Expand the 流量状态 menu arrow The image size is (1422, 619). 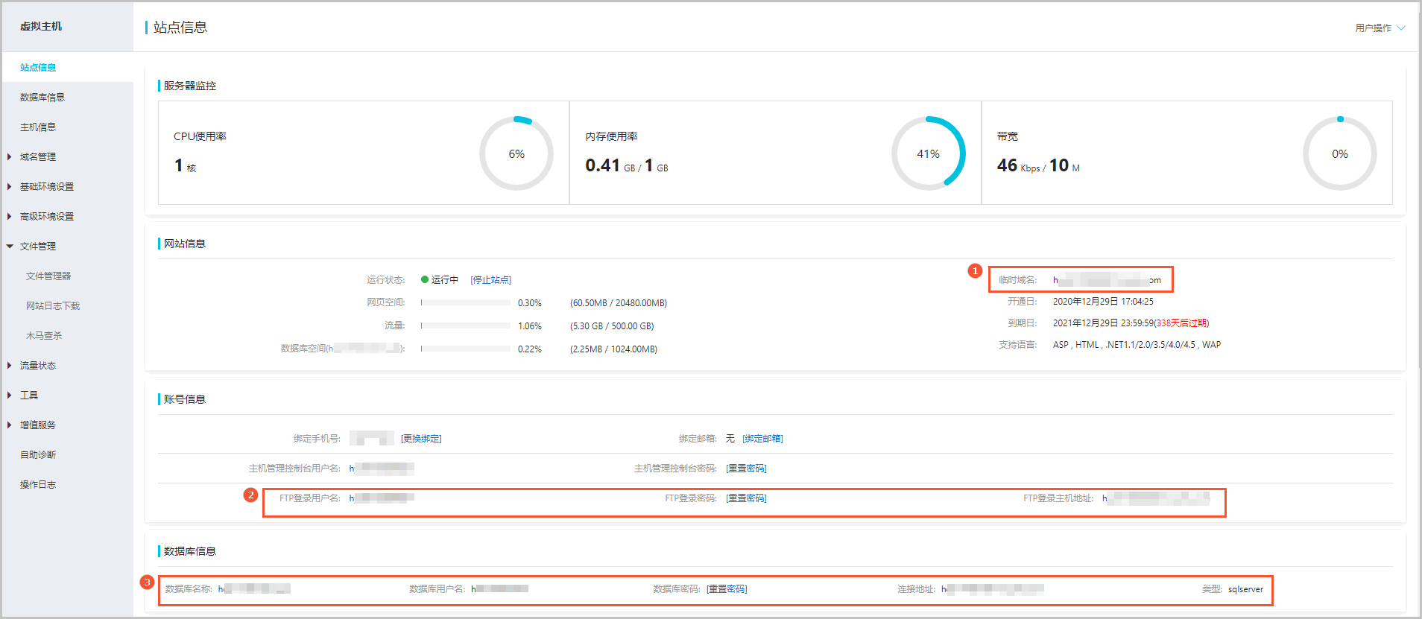9,365
